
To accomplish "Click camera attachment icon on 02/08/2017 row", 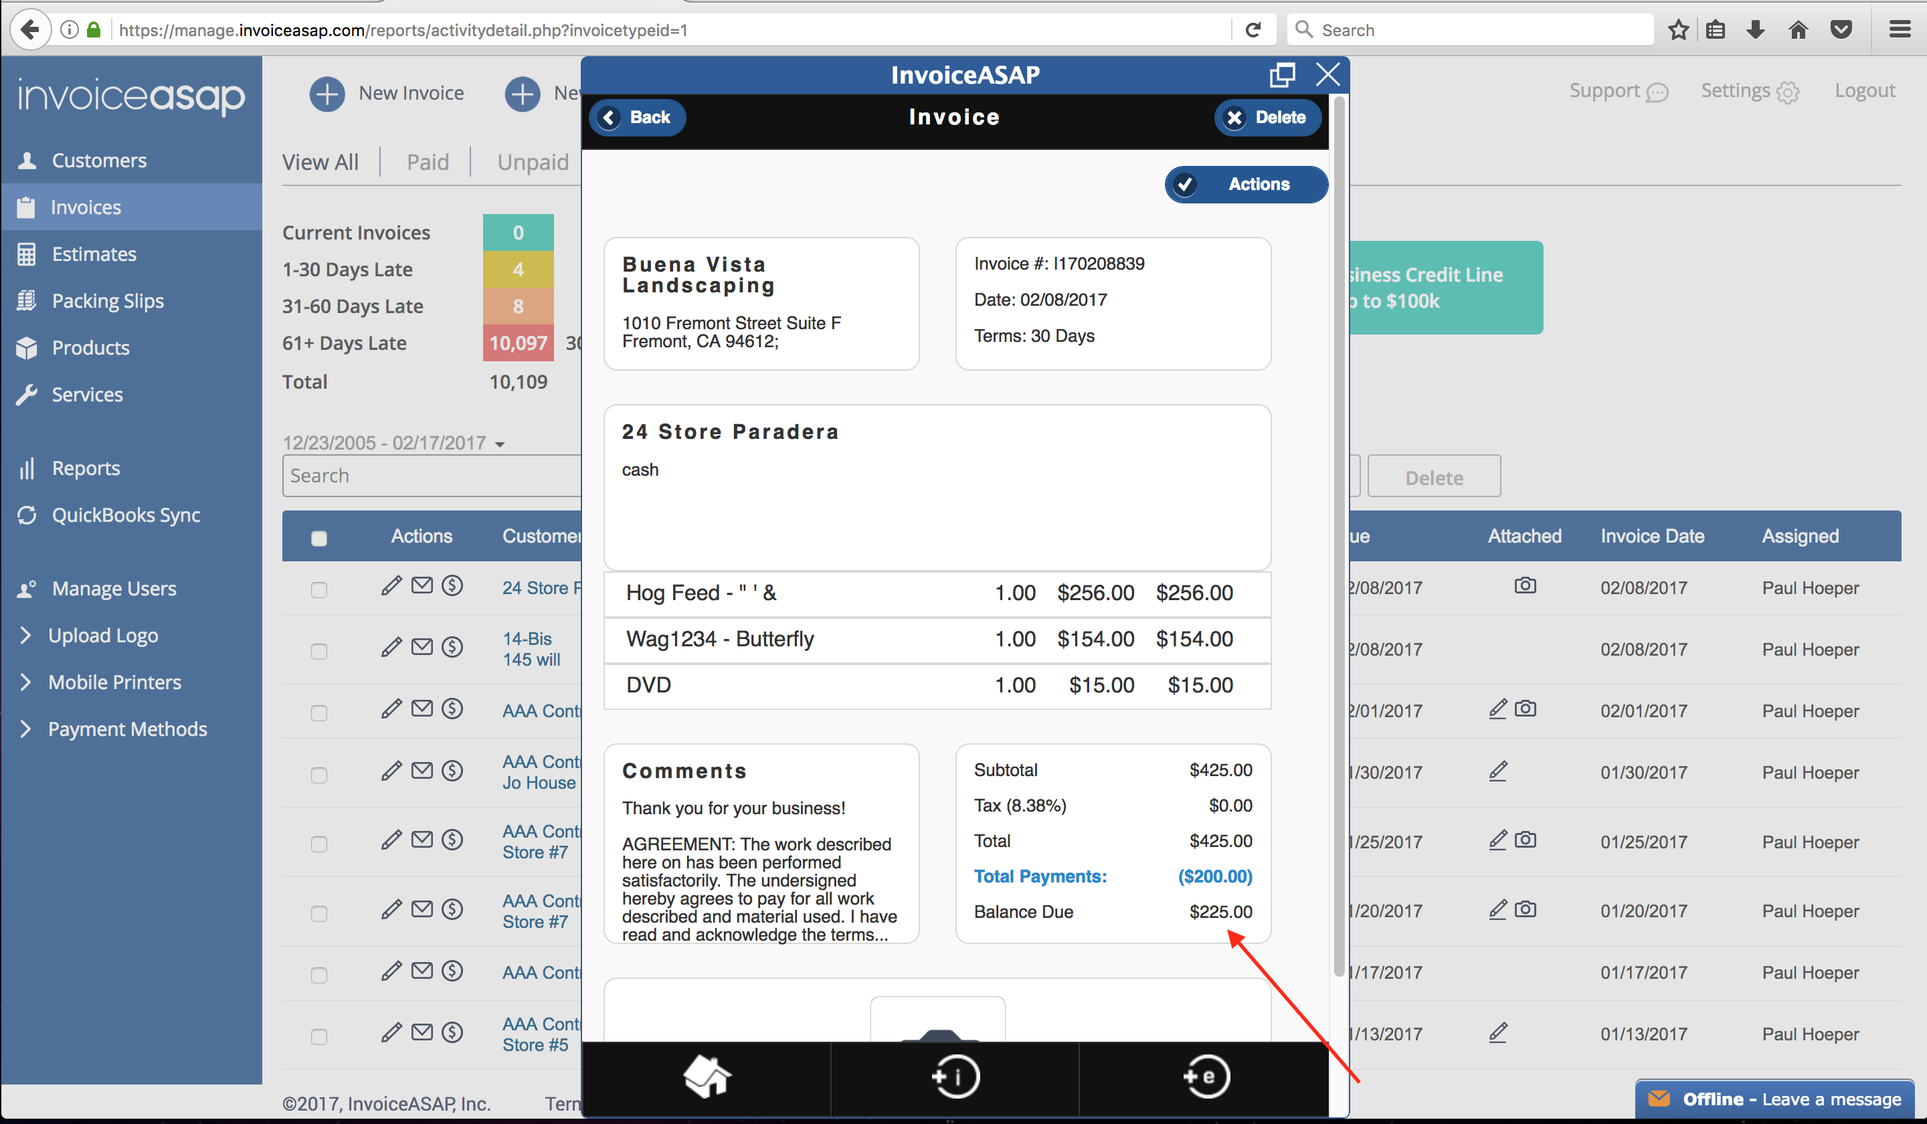I will pyautogui.click(x=1525, y=587).
